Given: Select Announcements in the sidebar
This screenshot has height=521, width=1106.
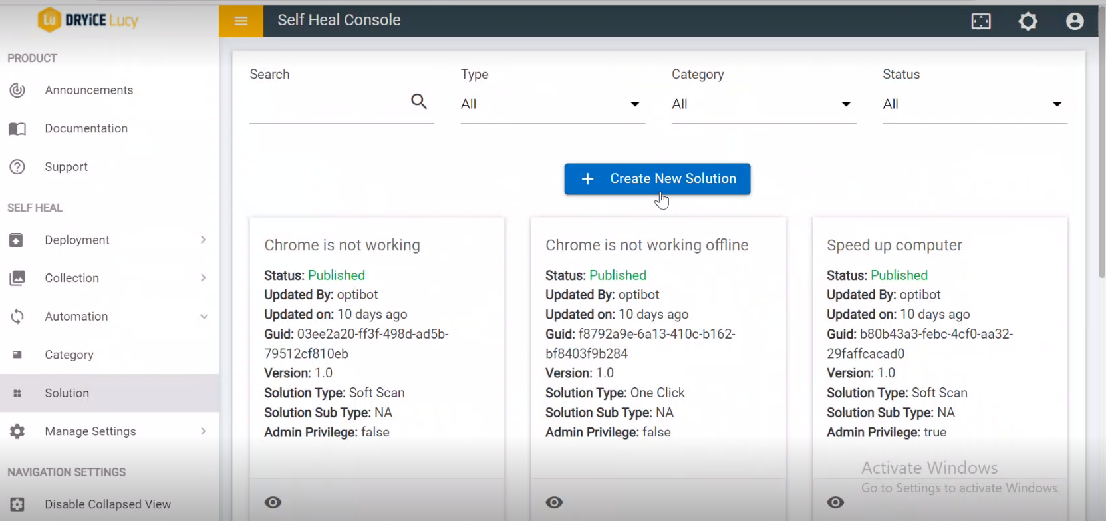Looking at the screenshot, I should point(88,90).
